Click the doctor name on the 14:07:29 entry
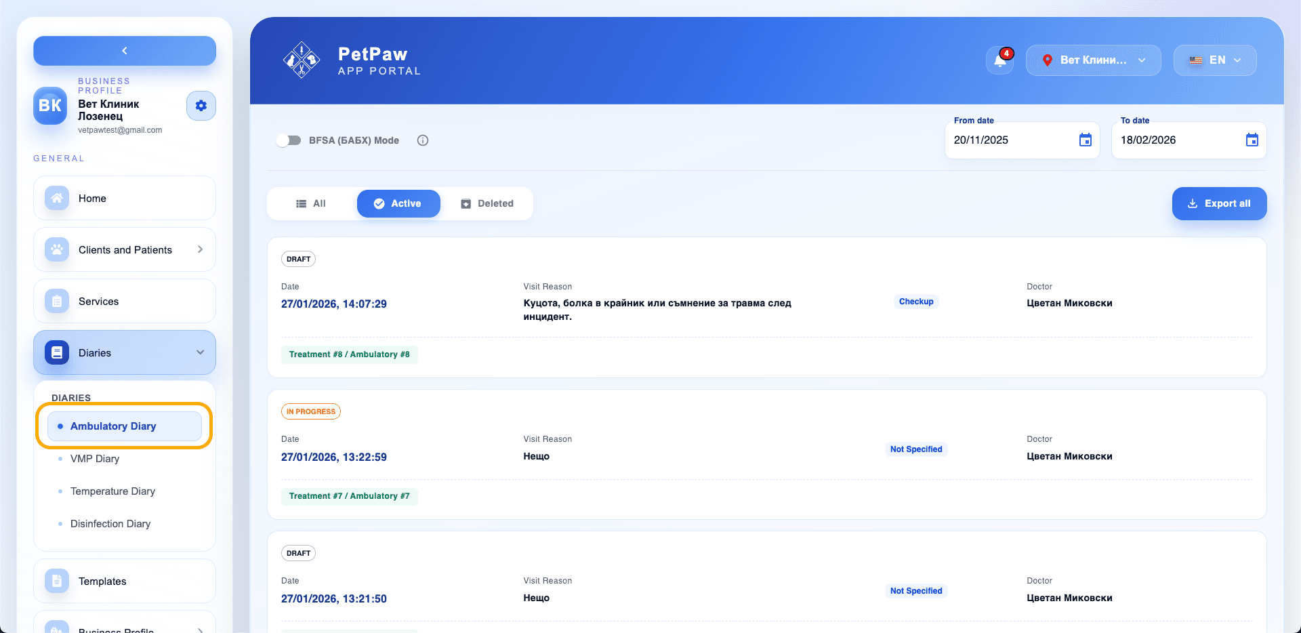Viewport: 1301px width, 633px height. (1069, 303)
